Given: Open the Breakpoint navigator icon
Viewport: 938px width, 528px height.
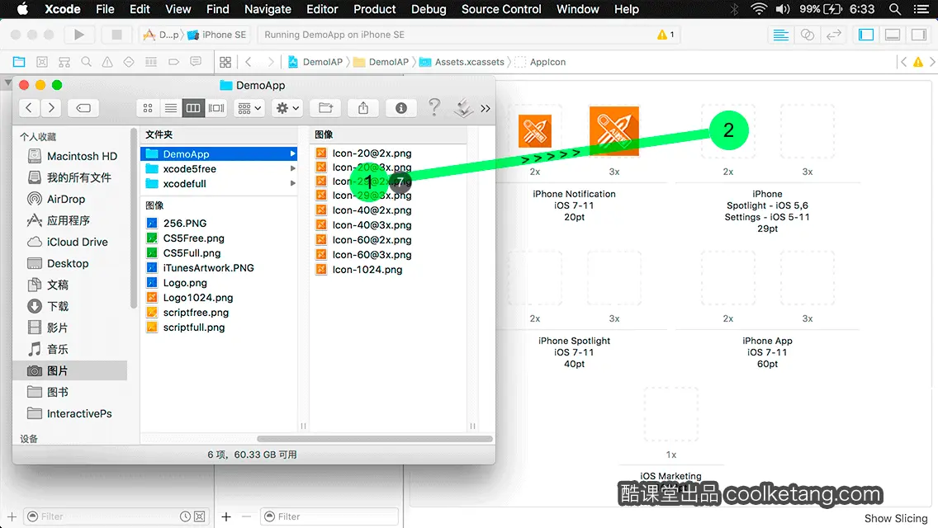Looking at the screenshot, I should [173, 62].
